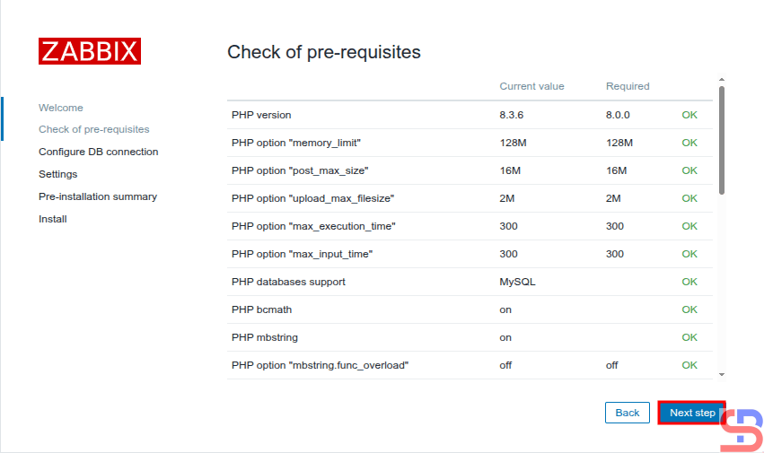
Task: Go back with the Back button
Action: (x=628, y=413)
